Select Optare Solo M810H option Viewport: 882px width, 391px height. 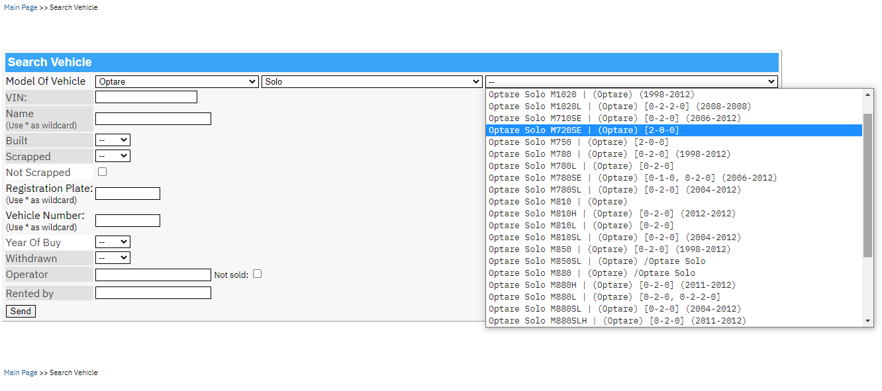click(x=674, y=214)
